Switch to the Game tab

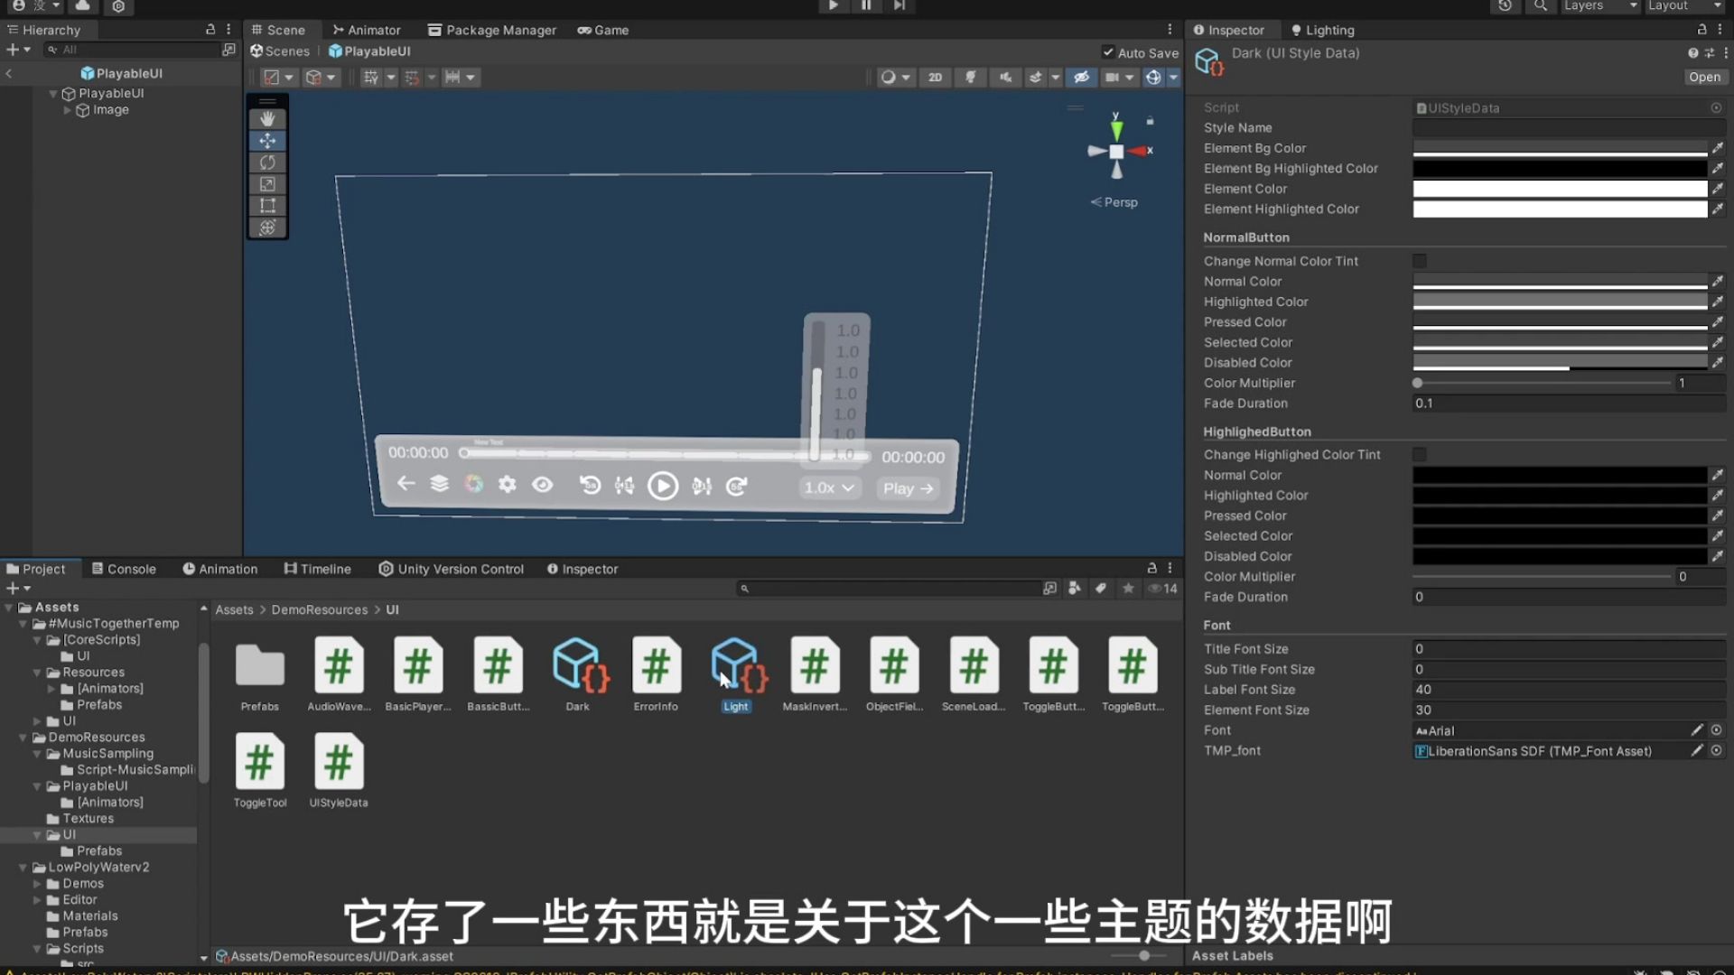coord(603,30)
